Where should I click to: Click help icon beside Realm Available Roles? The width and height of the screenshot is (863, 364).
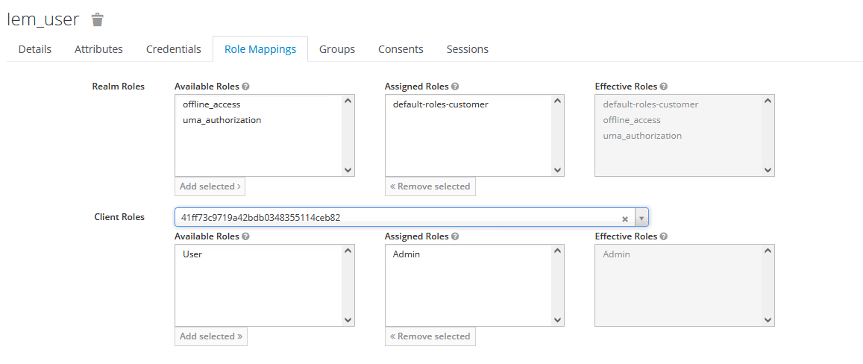(x=245, y=87)
